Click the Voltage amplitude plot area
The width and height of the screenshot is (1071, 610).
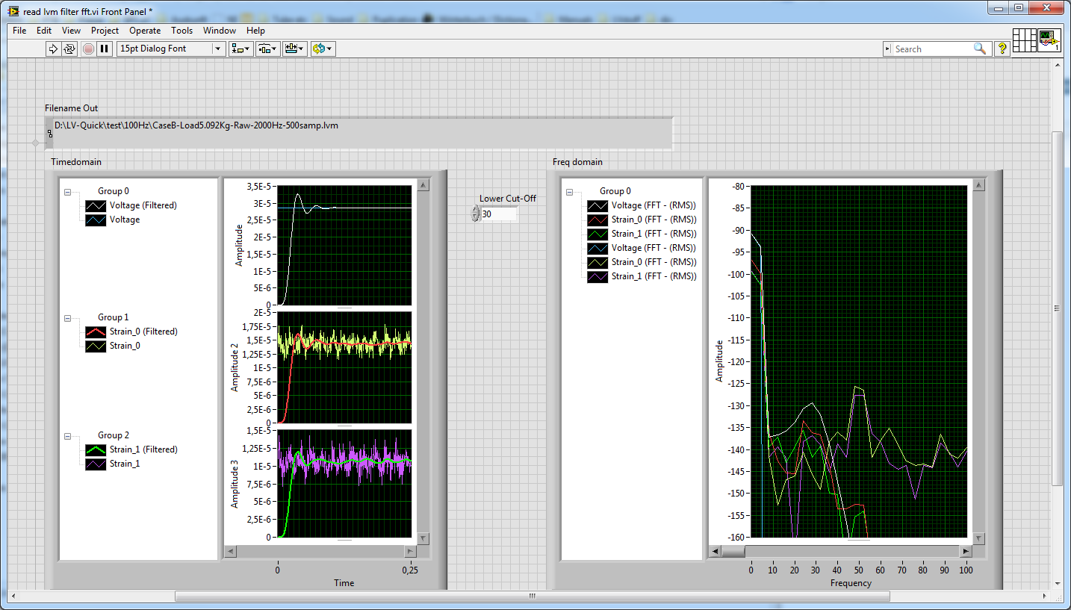344,246
